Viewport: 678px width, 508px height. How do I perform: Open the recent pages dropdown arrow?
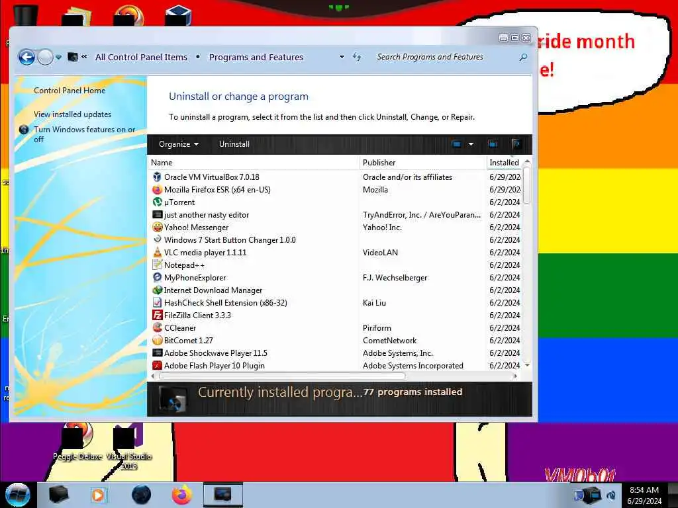click(x=58, y=57)
